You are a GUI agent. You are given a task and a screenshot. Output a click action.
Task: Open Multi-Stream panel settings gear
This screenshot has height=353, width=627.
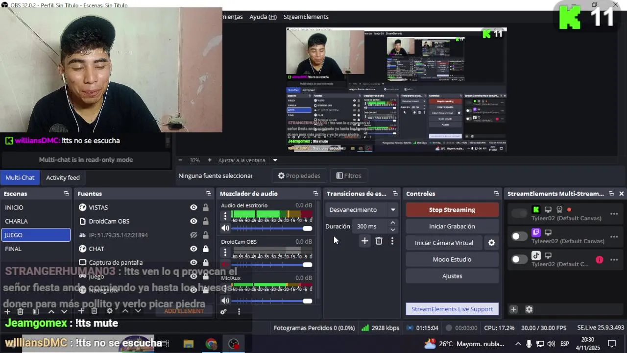(529, 309)
